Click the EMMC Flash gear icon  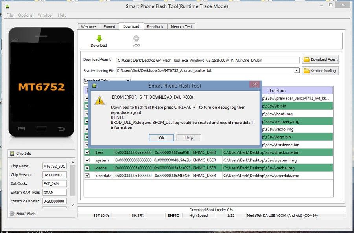pyautogui.click(x=12, y=214)
